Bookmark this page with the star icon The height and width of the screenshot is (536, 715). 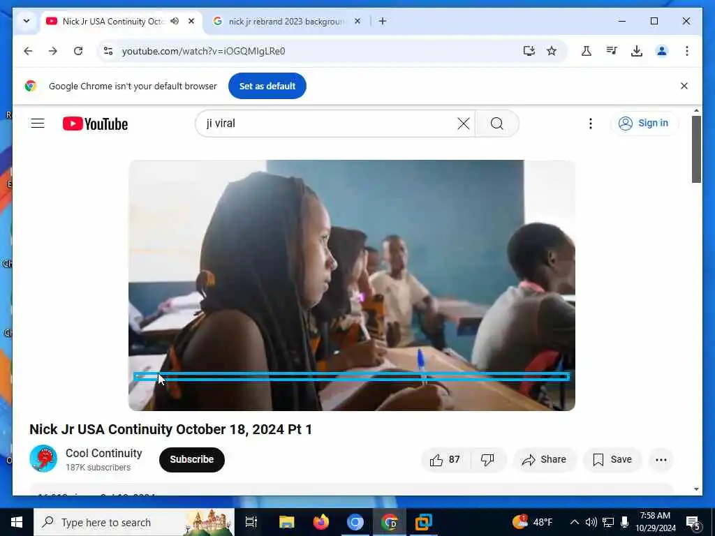tap(552, 51)
